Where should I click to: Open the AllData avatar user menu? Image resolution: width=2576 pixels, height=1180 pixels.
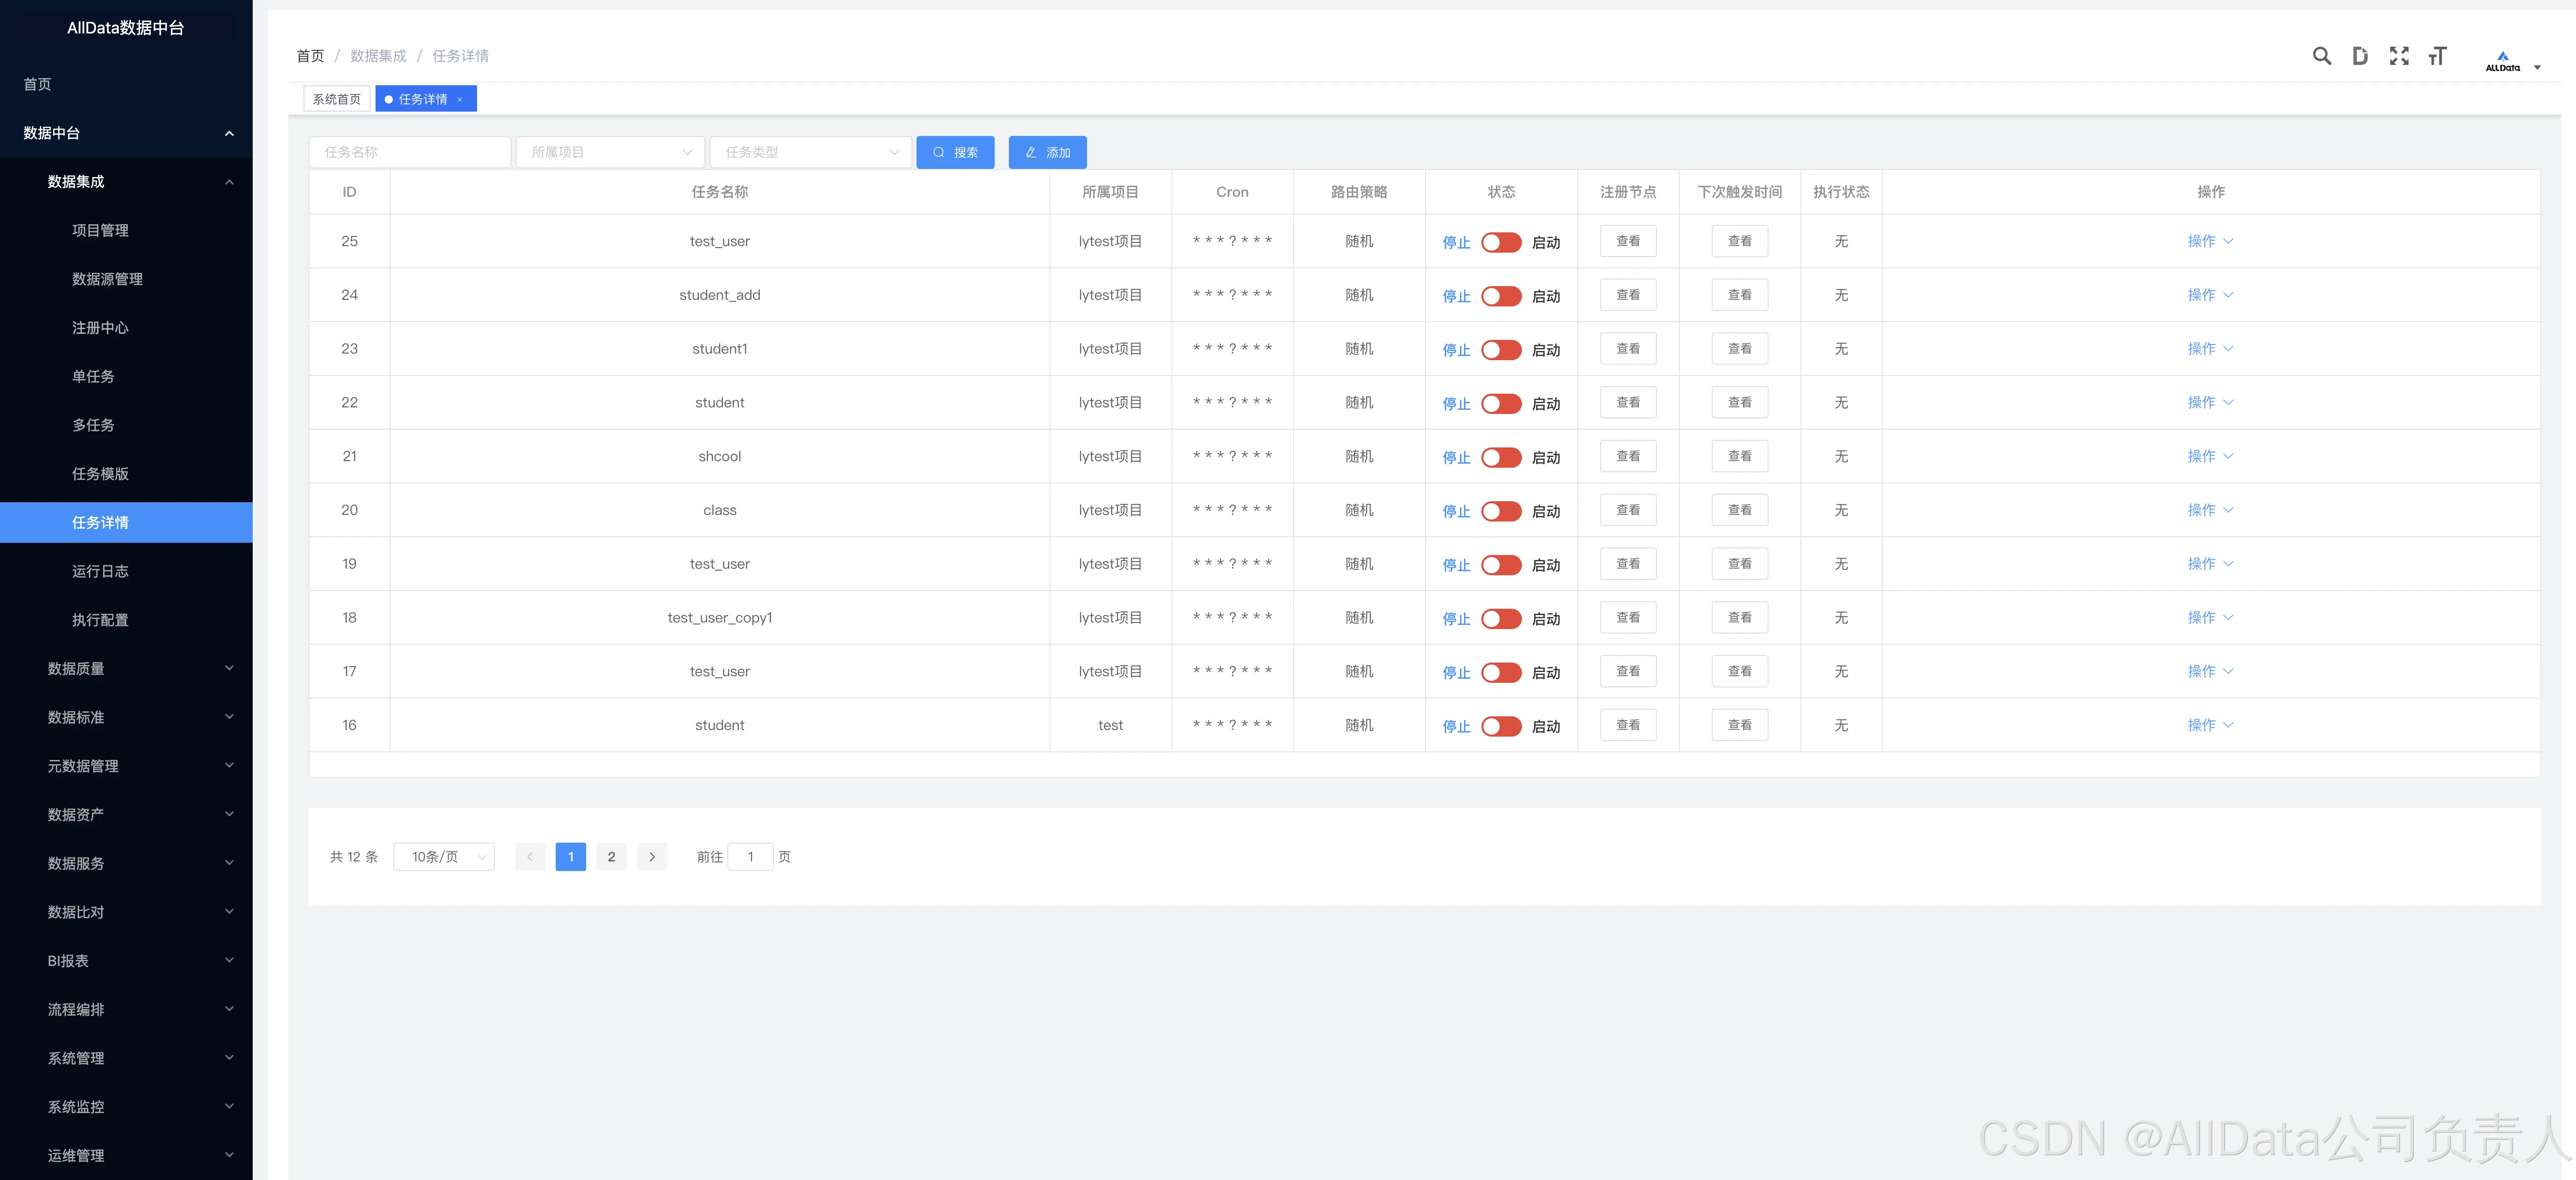click(x=2511, y=61)
